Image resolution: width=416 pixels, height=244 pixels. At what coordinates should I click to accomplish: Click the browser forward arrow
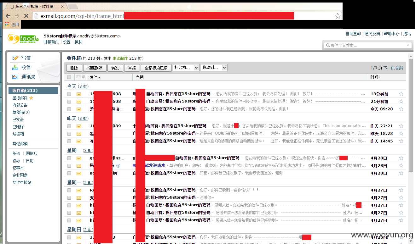coord(17,15)
